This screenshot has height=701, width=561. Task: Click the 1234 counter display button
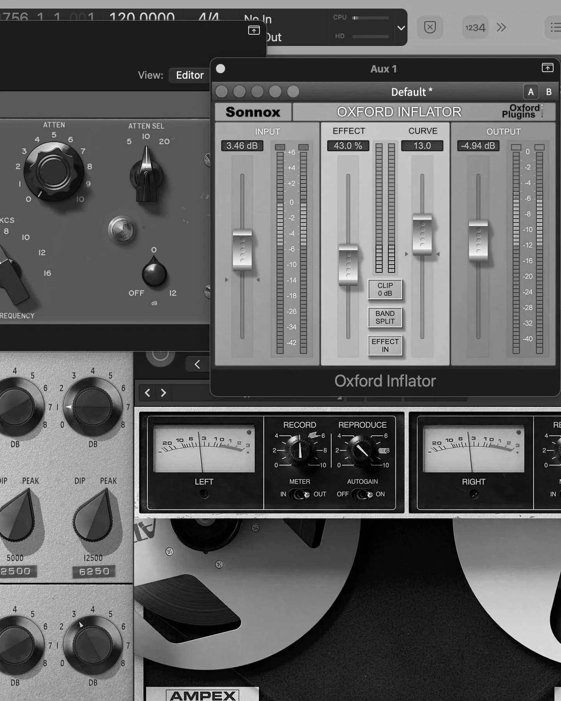(x=475, y=27)
